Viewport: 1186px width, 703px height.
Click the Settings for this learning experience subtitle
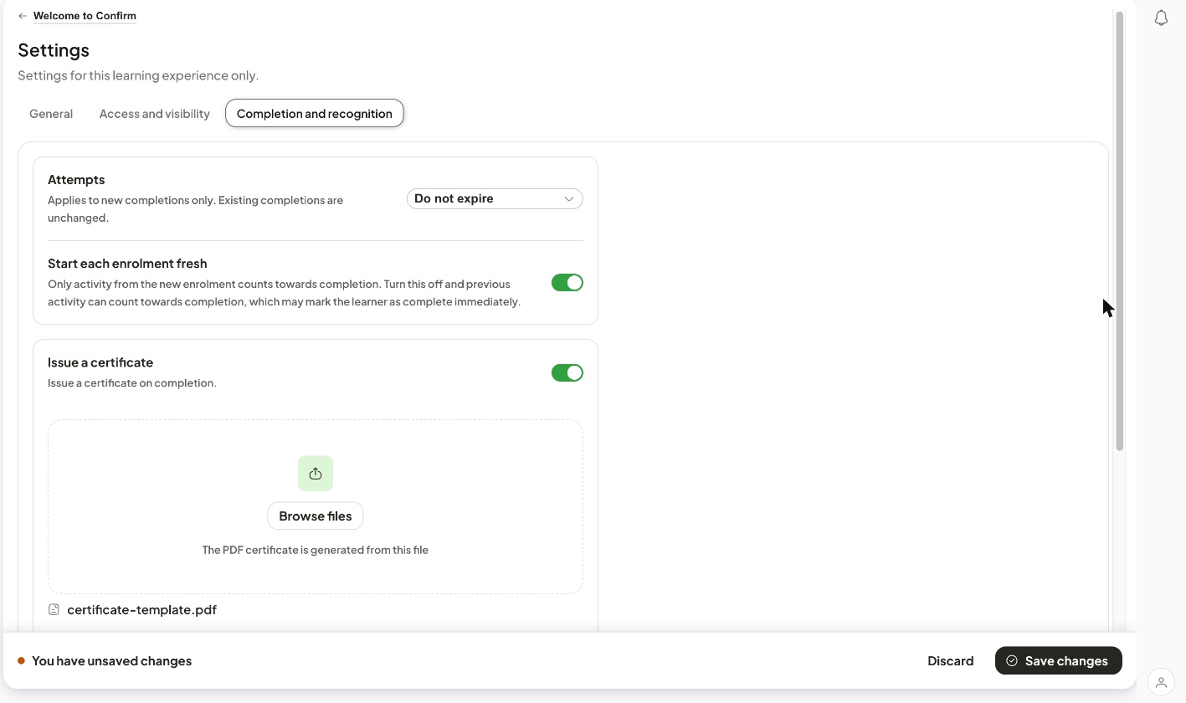tap(138, 75)
